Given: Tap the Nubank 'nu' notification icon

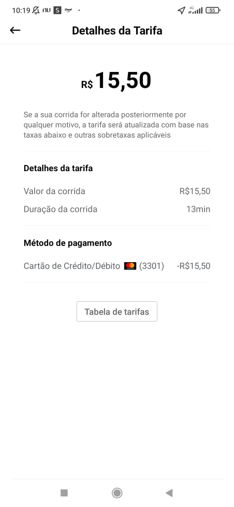Looking at the screenshot, I should (x=46, y=10).
